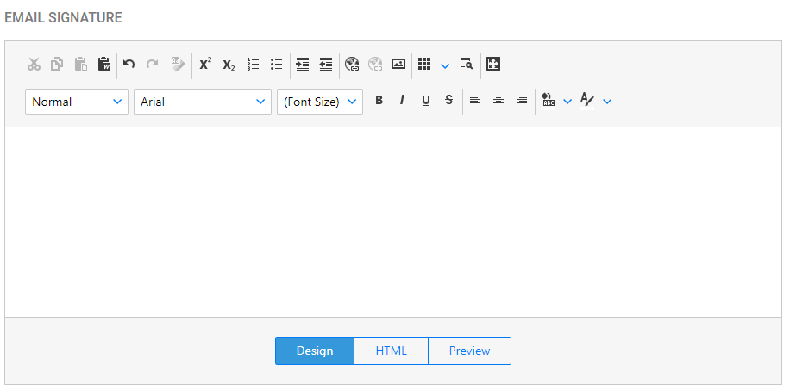Toggle full screen editor mode
The image size is (790, 391).
[493, 64]
